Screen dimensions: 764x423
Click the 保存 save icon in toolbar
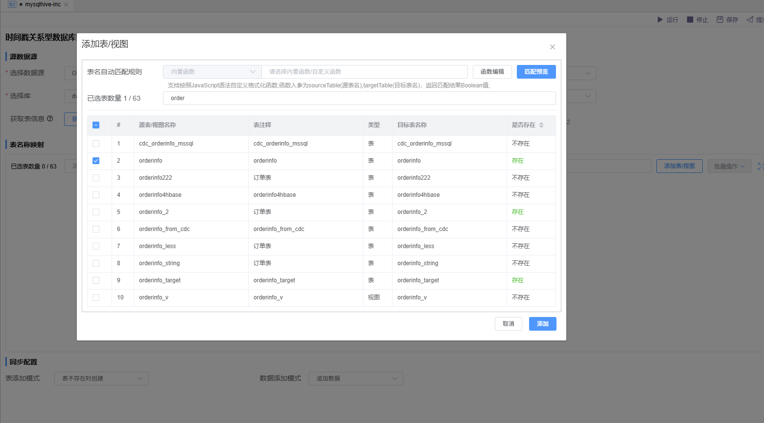point(720,20)
